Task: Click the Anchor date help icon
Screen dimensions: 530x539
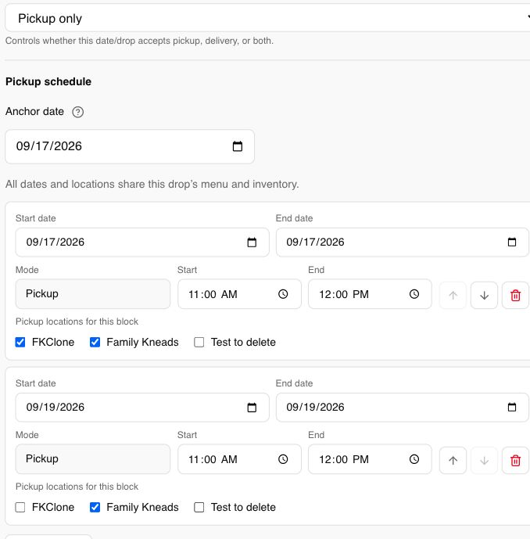Action: coord(77,112)
